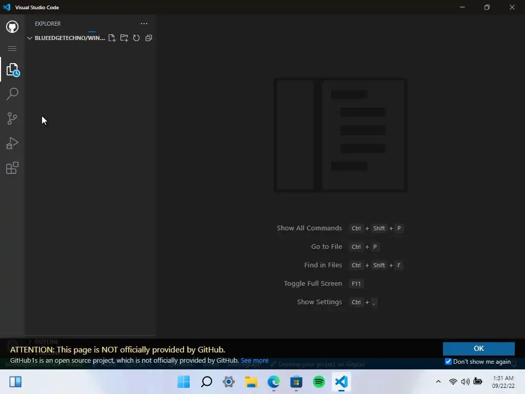Toggle the Don't show me again checkbox
The height and width of the screenshot is (394, 525).
(448, 362)
